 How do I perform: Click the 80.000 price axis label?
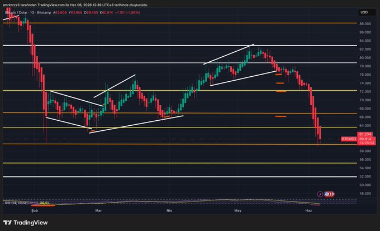pos(365,58)
